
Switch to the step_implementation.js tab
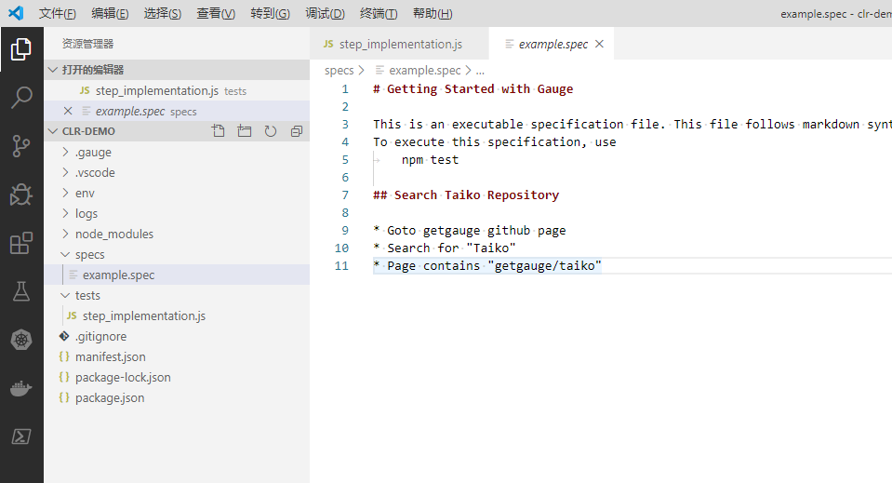coord(400,44)
